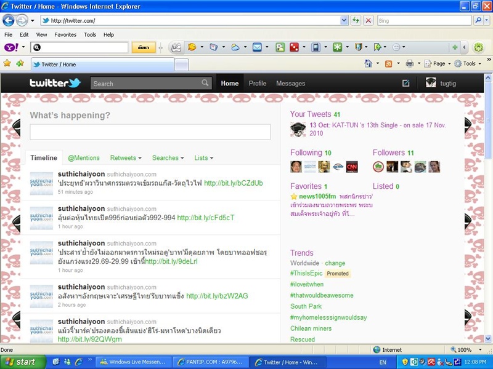Click the Twitter Search field
Image resolution: width=493 pixels, height=369 pixels.
151,83
